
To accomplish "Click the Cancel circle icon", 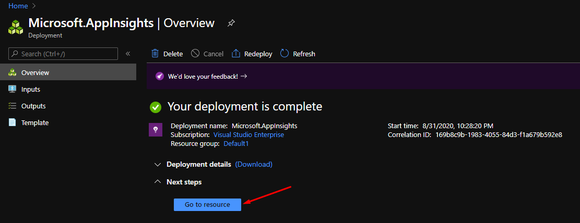I will [x=195, y=54].
